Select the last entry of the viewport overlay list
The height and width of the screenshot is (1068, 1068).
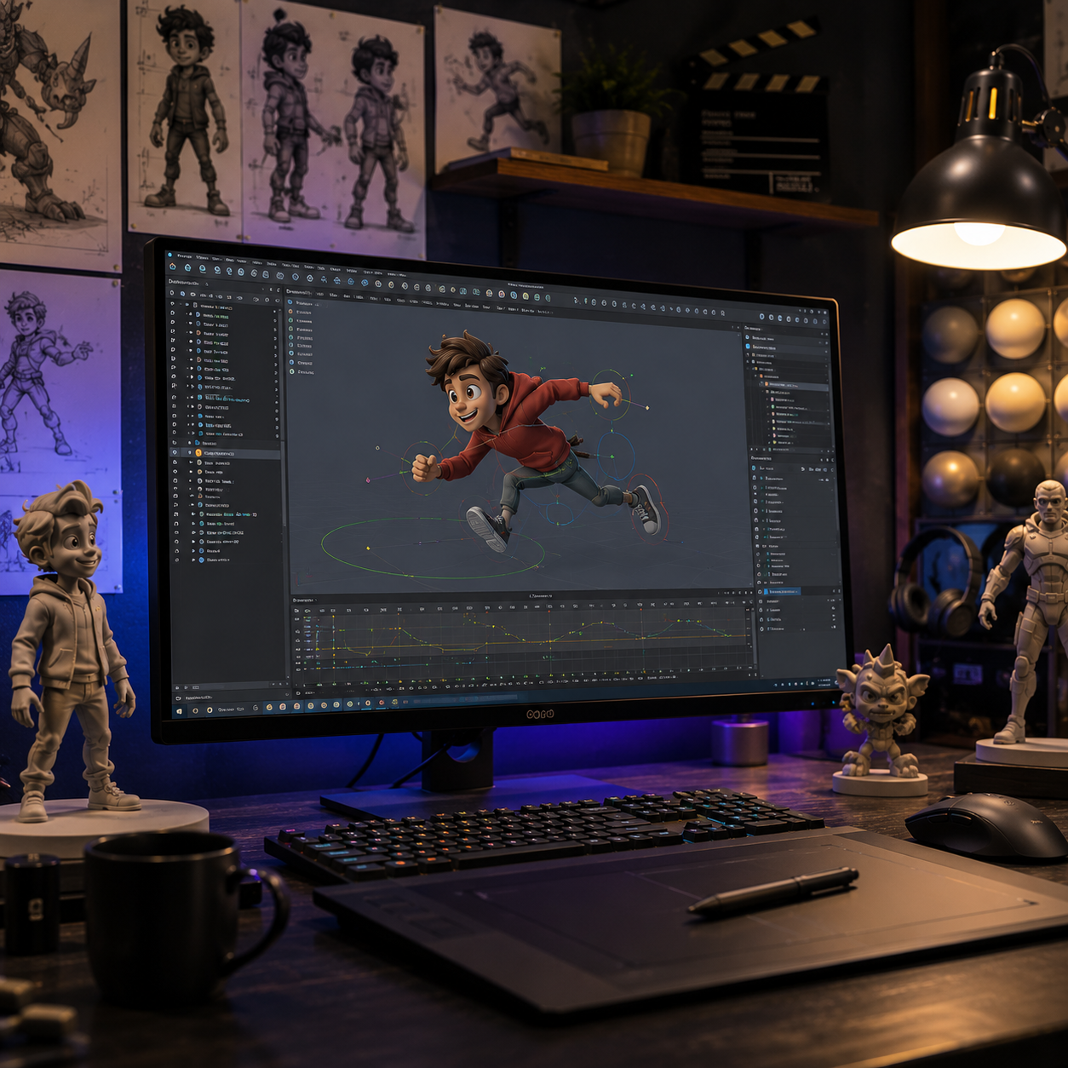[303, 372]
